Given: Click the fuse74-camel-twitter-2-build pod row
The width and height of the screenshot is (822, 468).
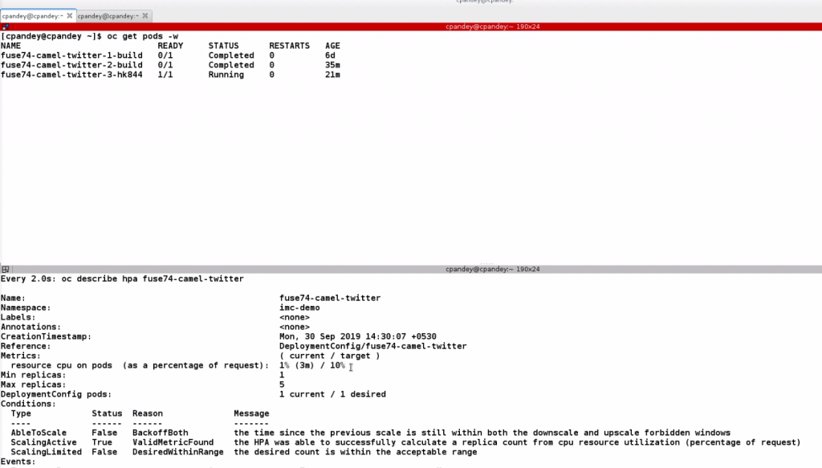Looking at the screenshot, I should pyautogui.click(x=71, y=65).
